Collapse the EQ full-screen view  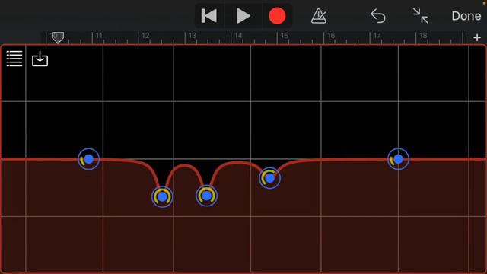[x=421, y=16]
